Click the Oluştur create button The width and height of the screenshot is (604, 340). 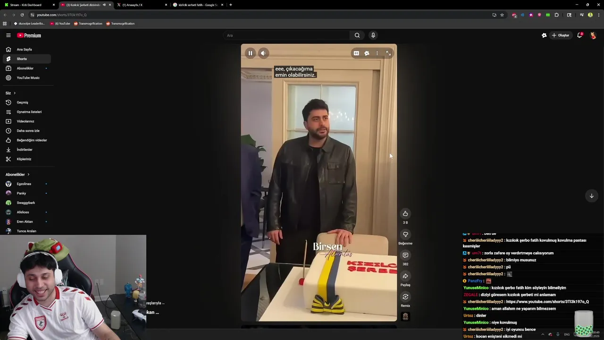coord(561,35)
